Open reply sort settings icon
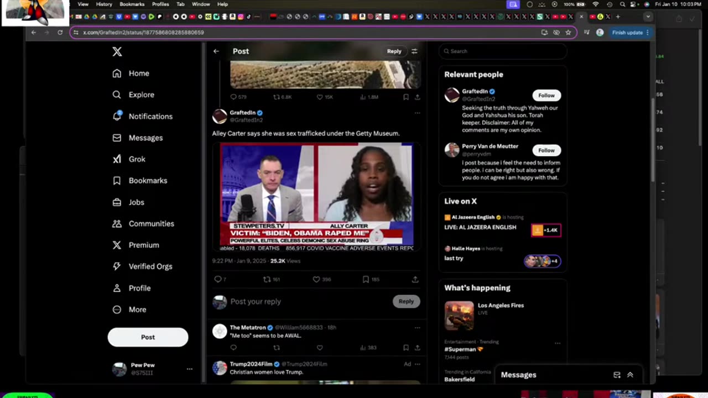This screenshot has height=398, width=708. (414, 51)
